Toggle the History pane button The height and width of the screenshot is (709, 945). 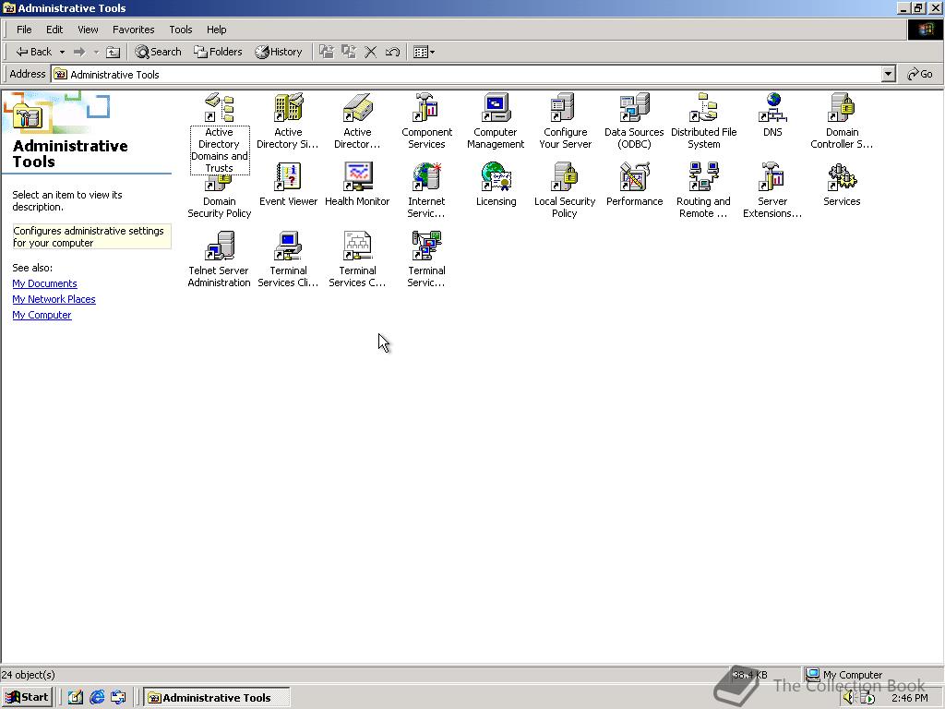tap(279, 52)
